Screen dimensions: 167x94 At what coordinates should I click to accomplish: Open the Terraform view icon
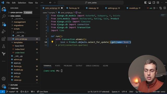pos(4,54)
